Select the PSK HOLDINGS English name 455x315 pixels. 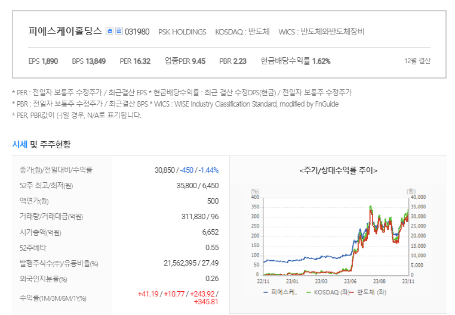click(182, 32)
